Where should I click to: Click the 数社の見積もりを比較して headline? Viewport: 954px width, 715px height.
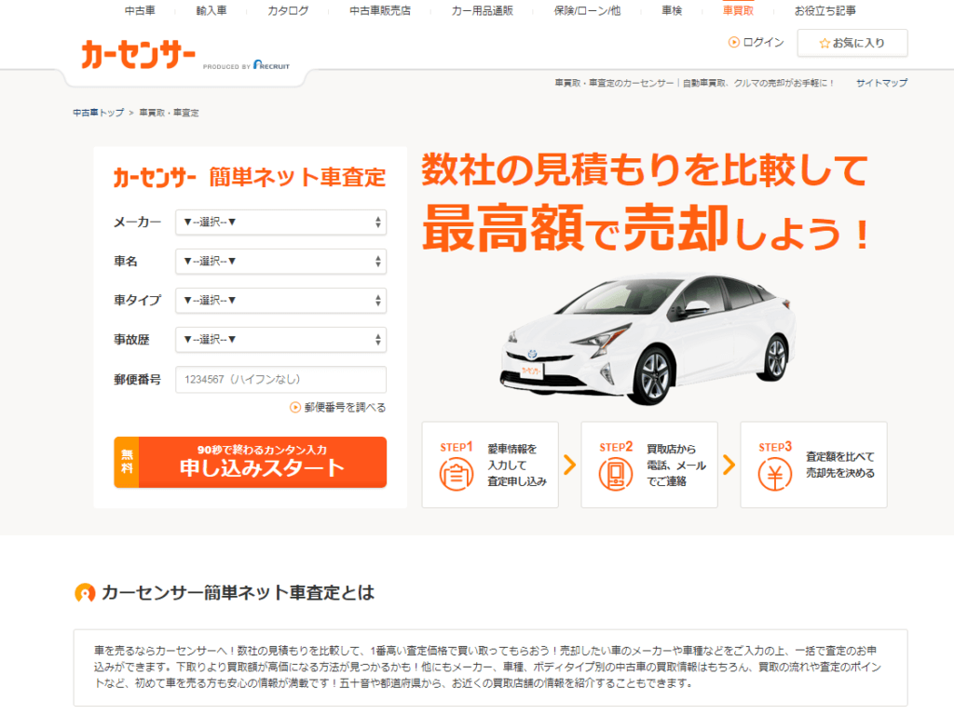pos(645,169)
